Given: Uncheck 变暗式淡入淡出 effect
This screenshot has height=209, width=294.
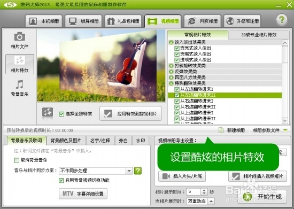Looking at the screenshot, I should point(176,54).
